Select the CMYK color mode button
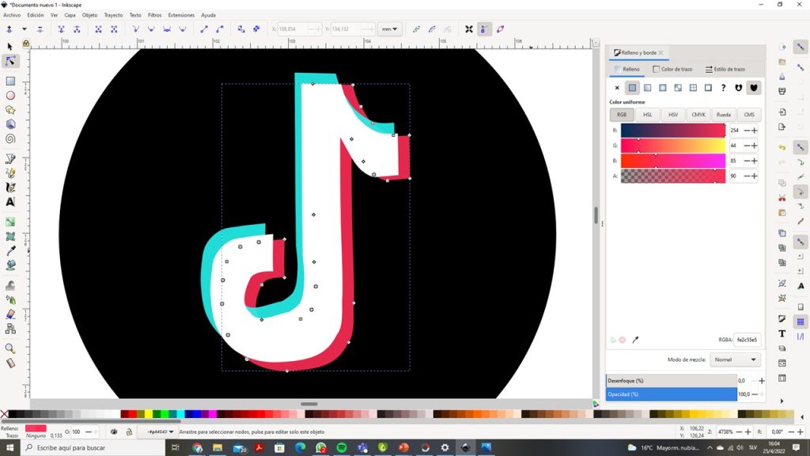This screenshot has width=810, height=456. [x=698, y=115]
